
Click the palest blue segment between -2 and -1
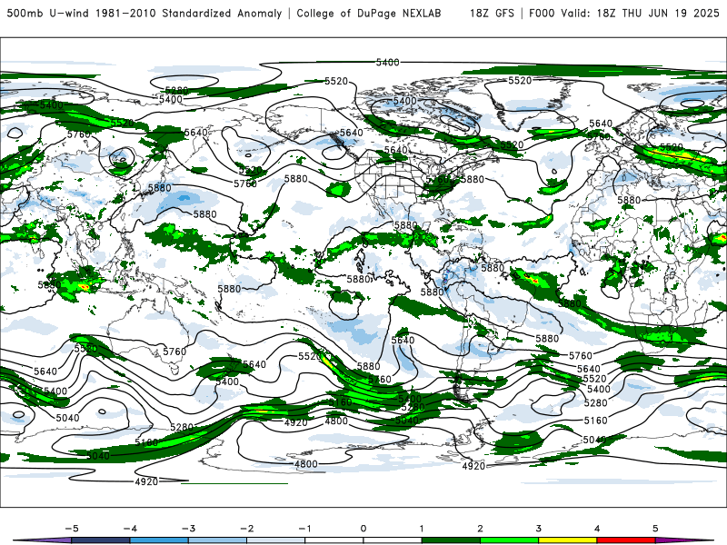tap(276, 540)
